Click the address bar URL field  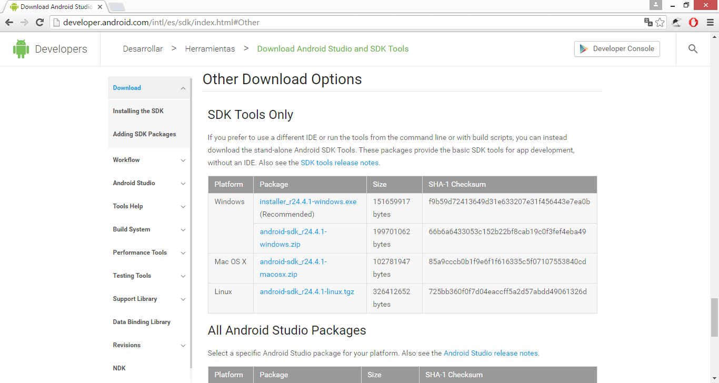347,22
